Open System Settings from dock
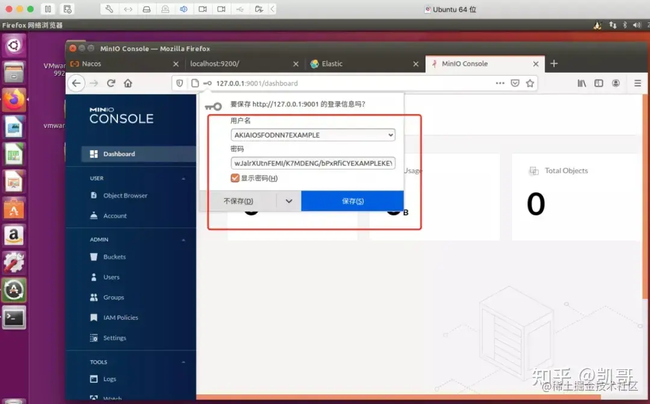 tap(14, 263)
